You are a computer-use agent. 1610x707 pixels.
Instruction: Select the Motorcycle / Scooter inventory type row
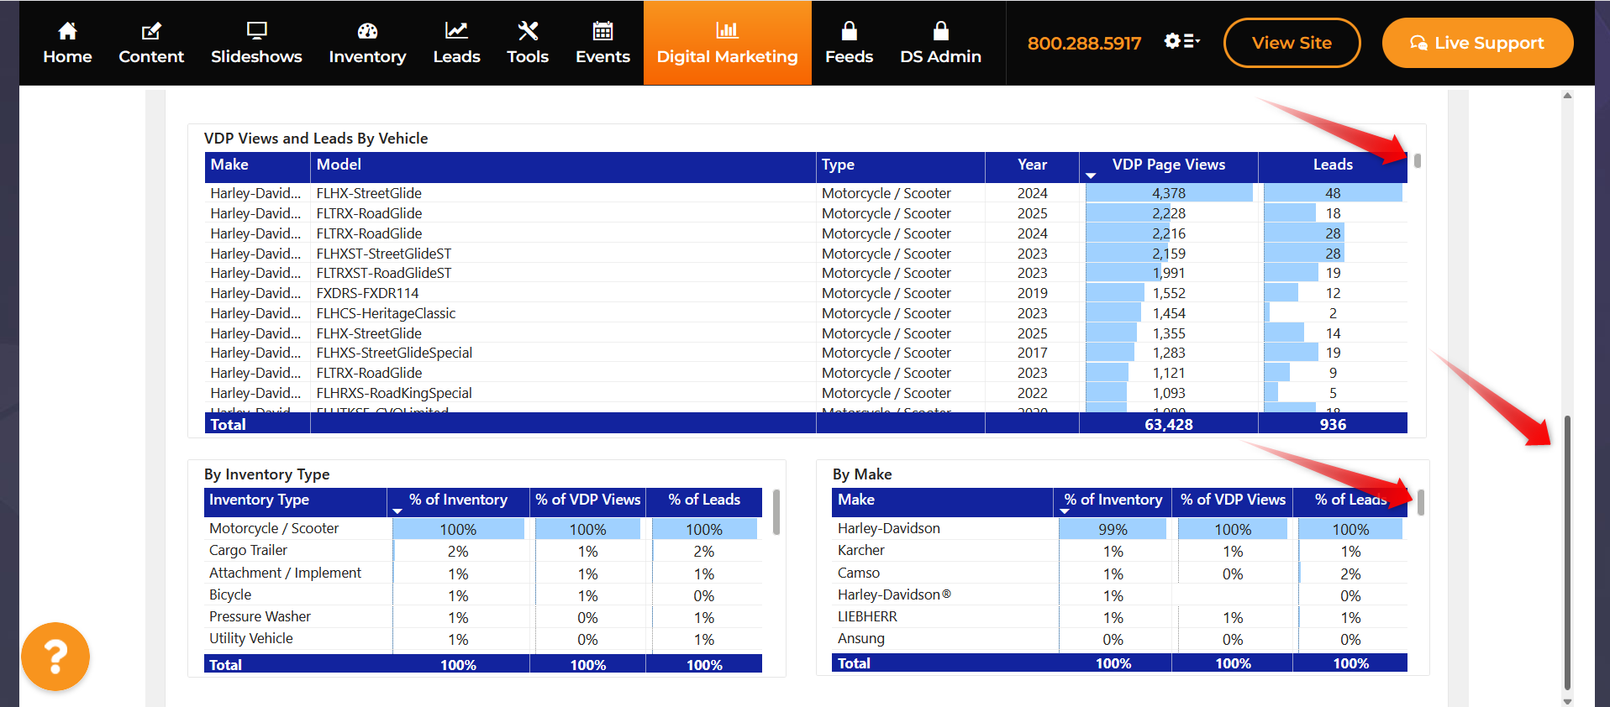483,529
